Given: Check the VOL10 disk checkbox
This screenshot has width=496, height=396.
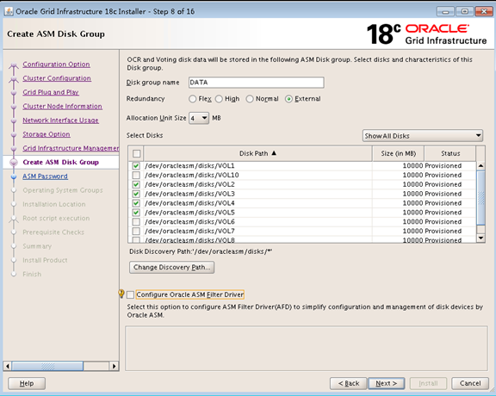Looking at the screenshot, I should coord(136,175).
